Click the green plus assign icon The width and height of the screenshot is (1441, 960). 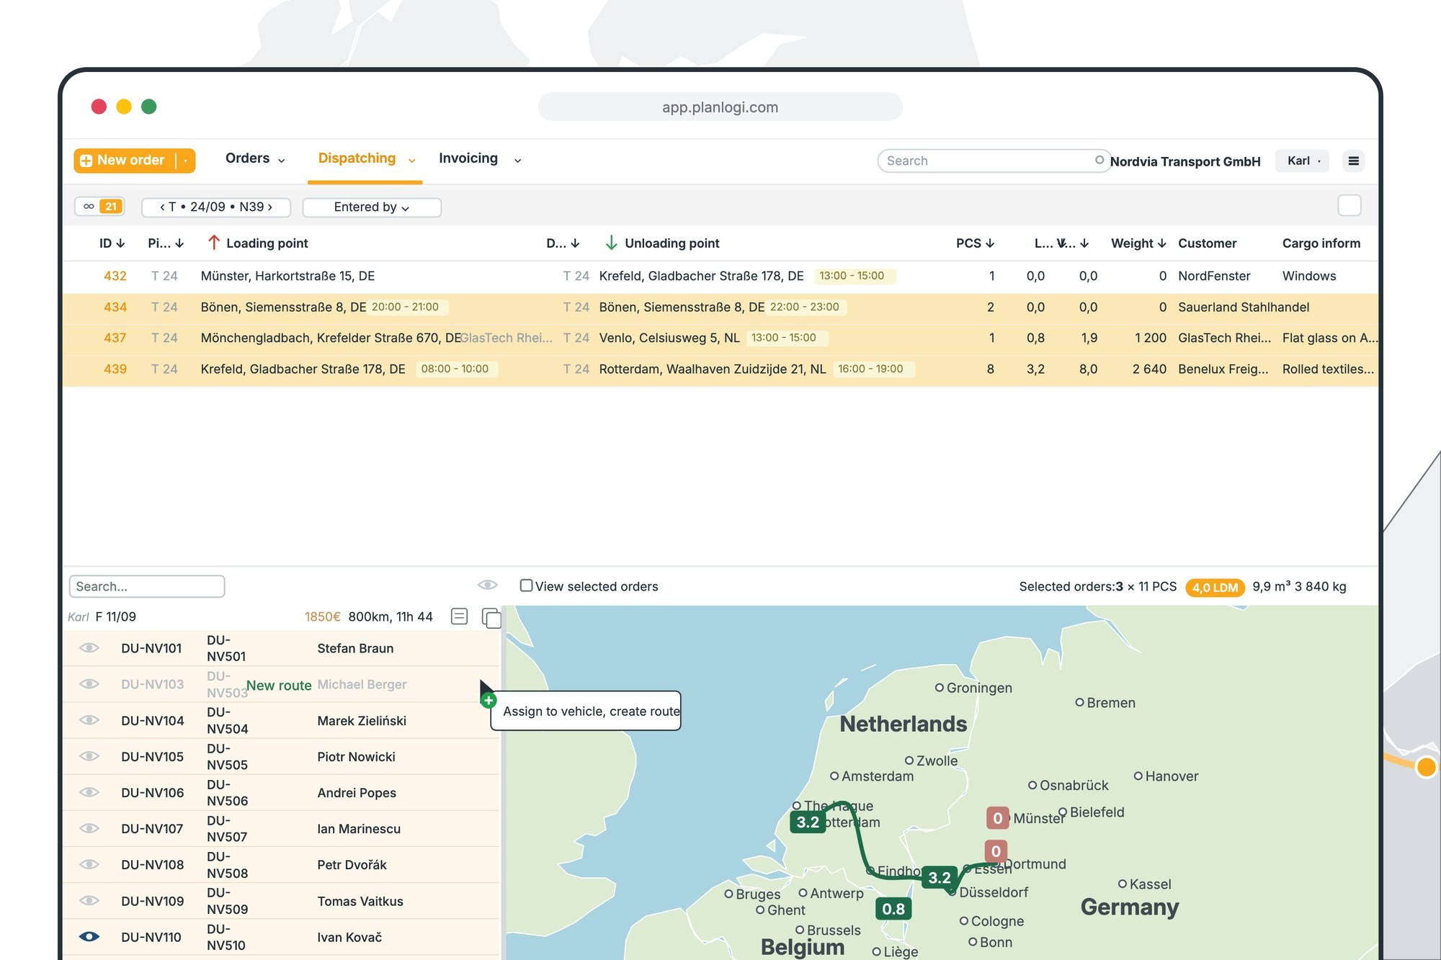pos(488,700)
